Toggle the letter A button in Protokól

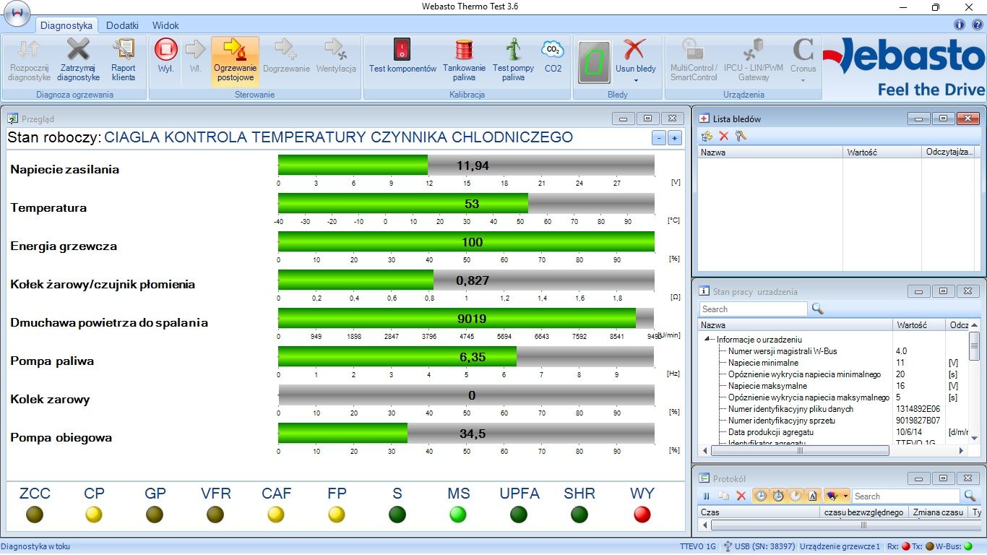[813, 496]
